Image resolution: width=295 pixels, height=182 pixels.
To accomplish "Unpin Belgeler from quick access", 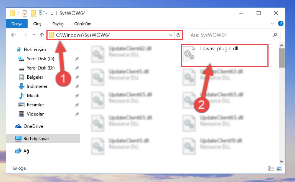I will click(77, 77).
